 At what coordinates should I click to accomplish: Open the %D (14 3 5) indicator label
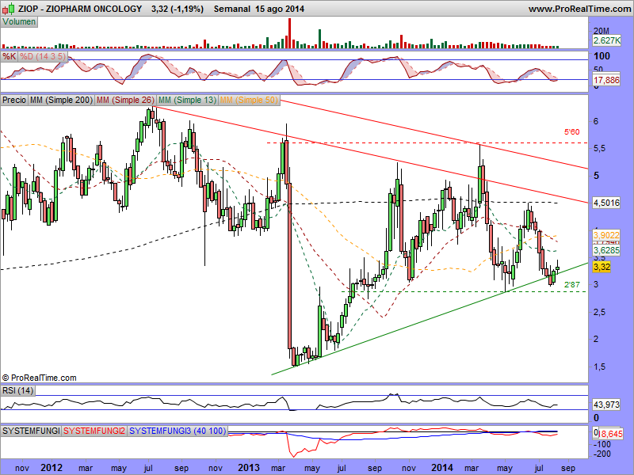pos(43,56)
